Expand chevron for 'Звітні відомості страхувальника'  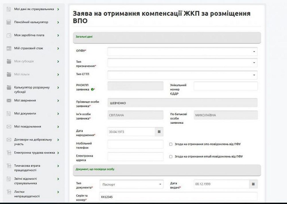point(58,179)
